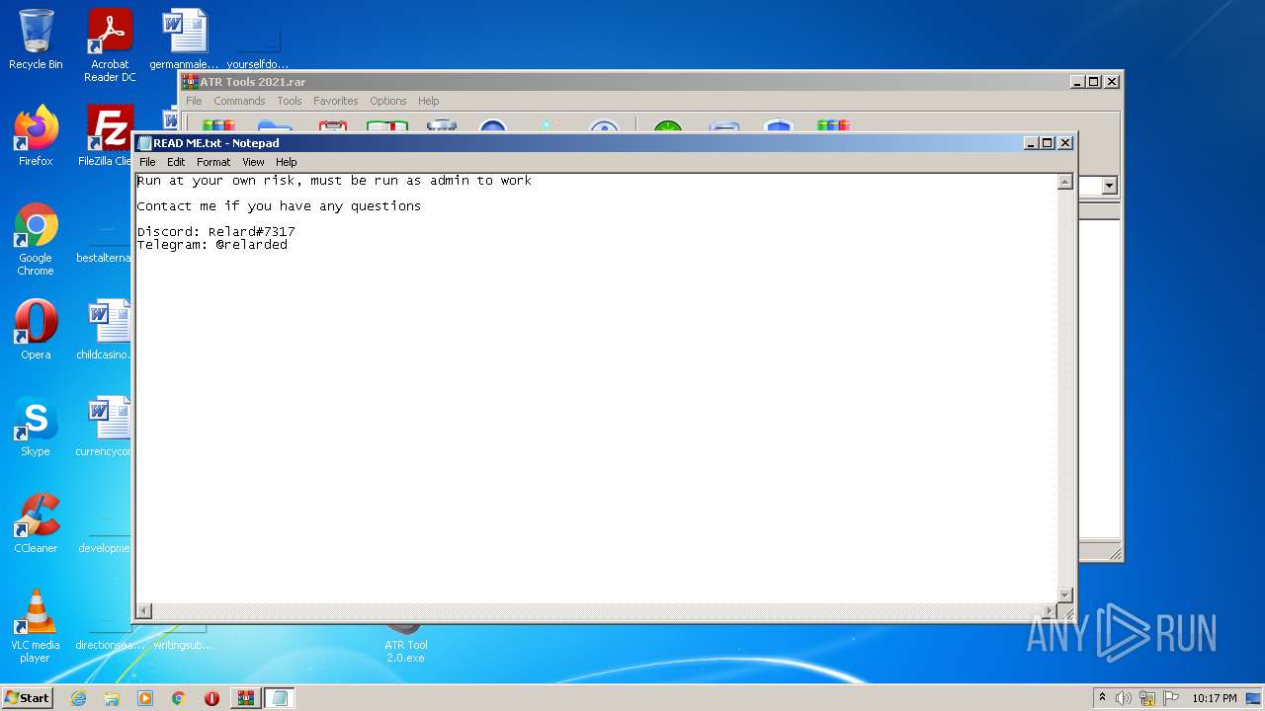
Task: Click the Discord: Relard#7317 text line
Action: (x=215, y=232)
